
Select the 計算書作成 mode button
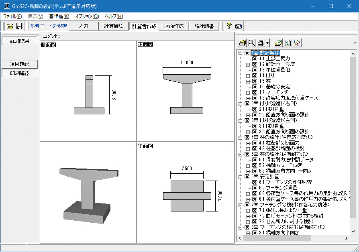(x=144, y=26)
